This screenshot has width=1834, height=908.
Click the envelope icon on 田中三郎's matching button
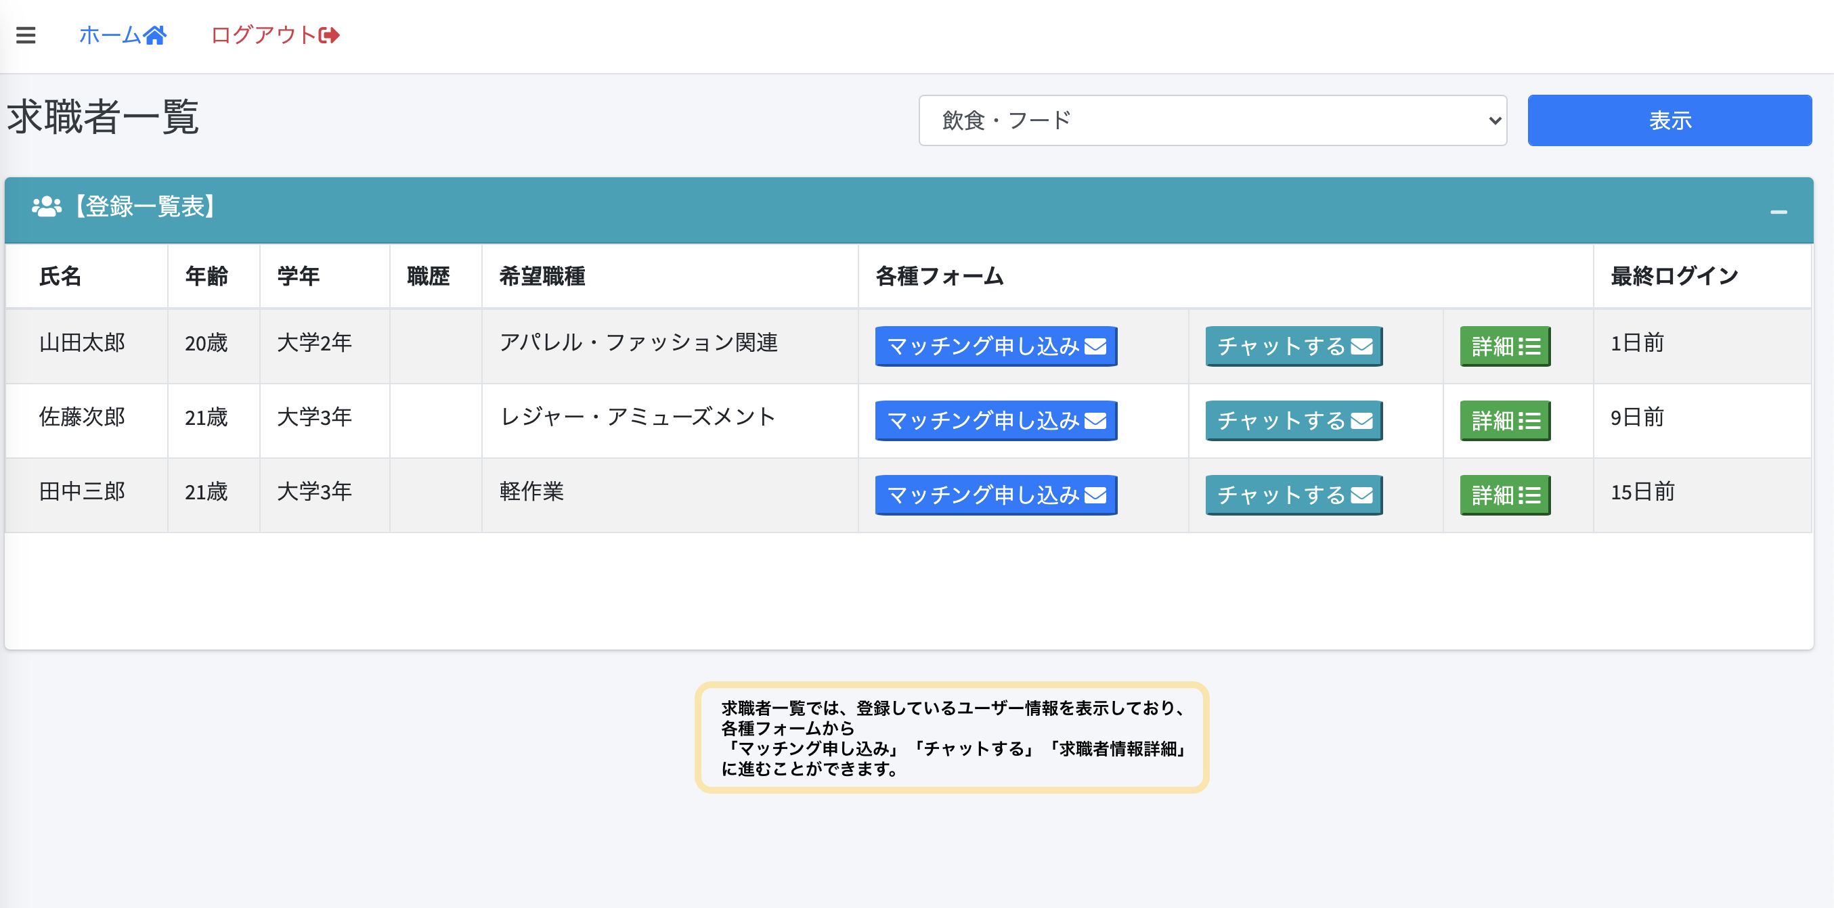1095,495
